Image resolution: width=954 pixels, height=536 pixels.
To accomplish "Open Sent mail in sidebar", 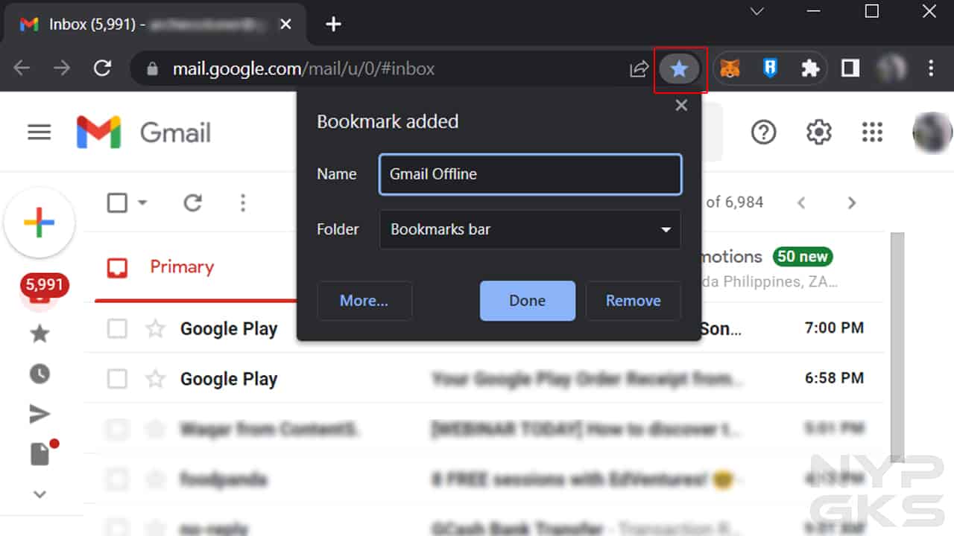I will point(40,414).
